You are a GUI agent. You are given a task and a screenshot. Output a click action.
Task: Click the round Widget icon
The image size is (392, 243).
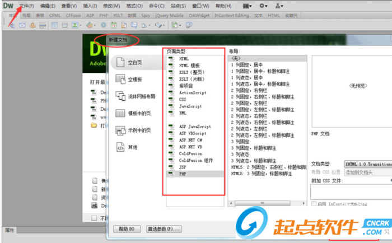pos(104,25)
